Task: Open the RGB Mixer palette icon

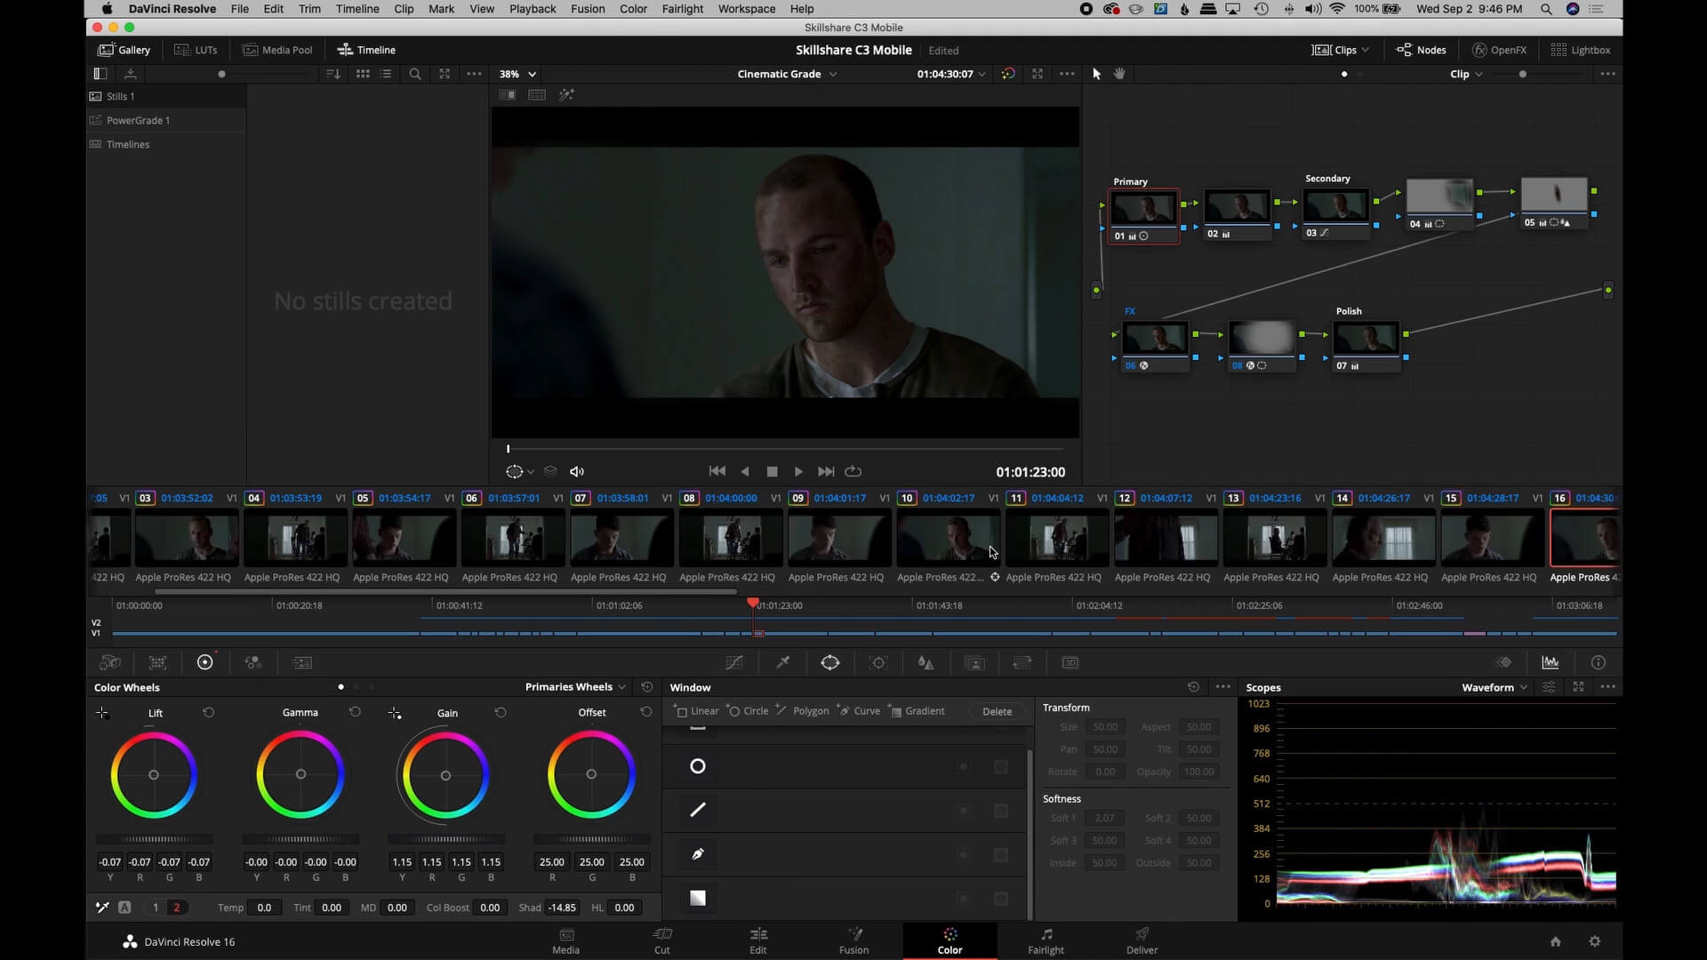Action: click(x=252, y=662)
